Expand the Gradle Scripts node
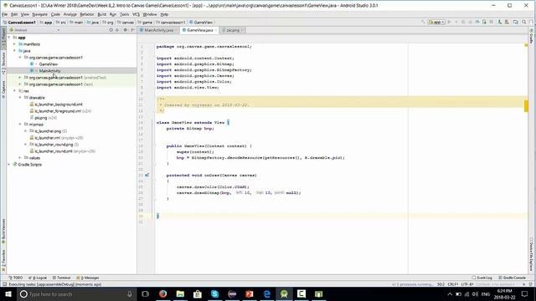 pos(9,164)
